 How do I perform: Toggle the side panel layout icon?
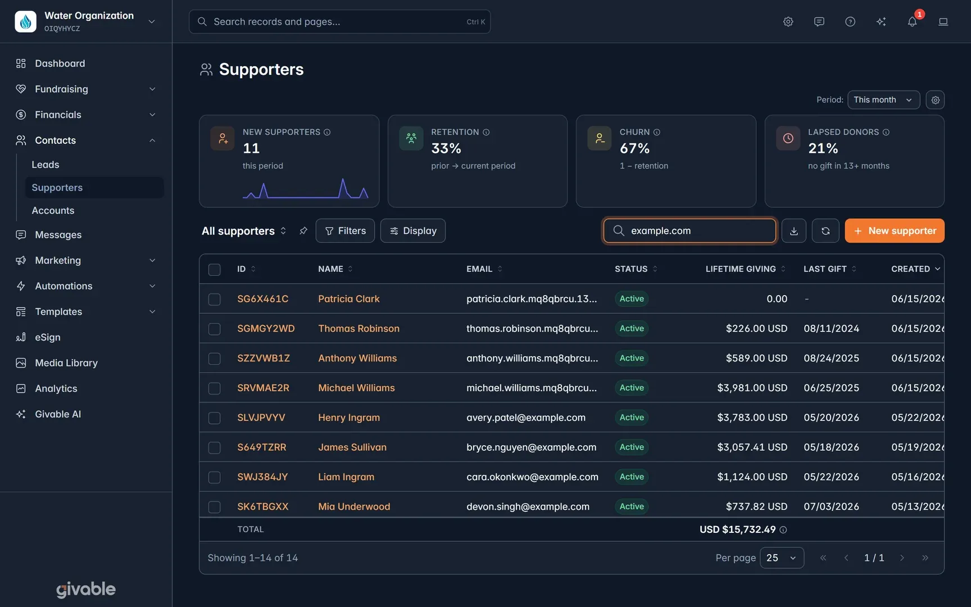[x=943, y=21]
